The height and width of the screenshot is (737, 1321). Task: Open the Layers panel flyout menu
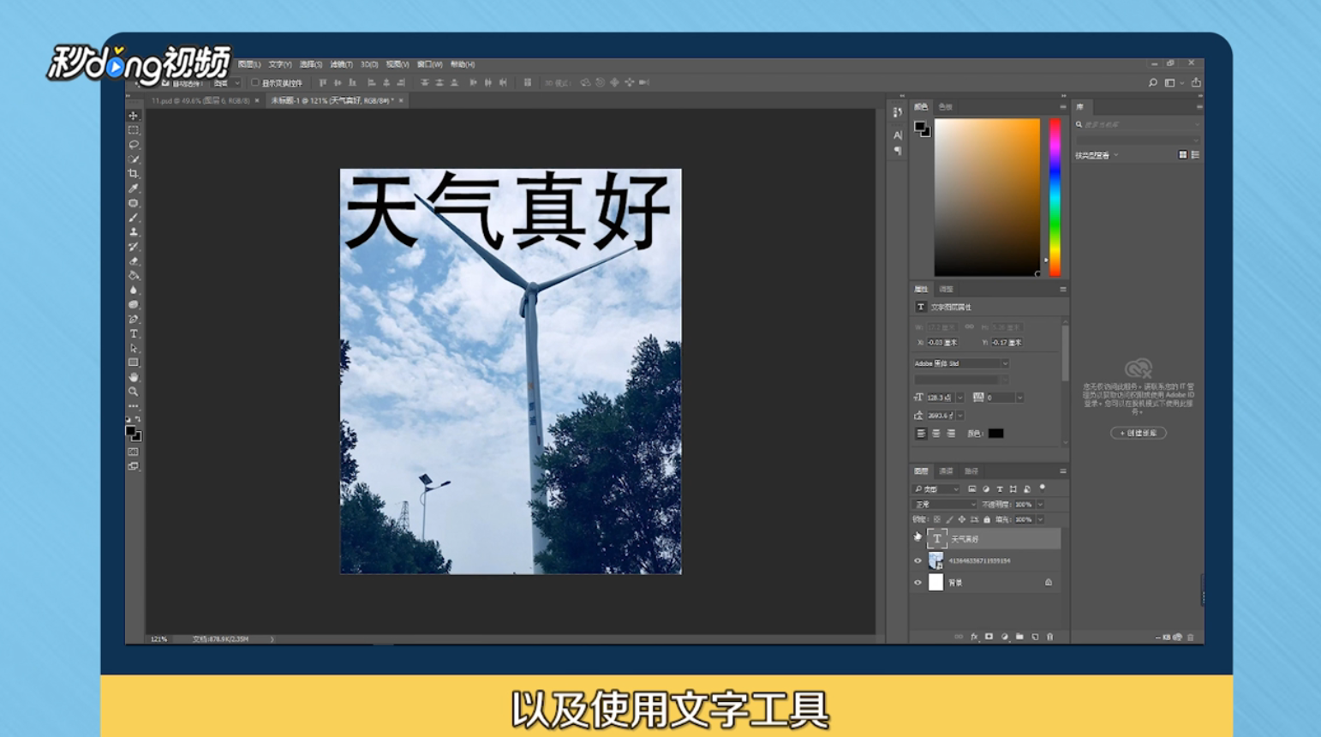(x=1062, y=471)
